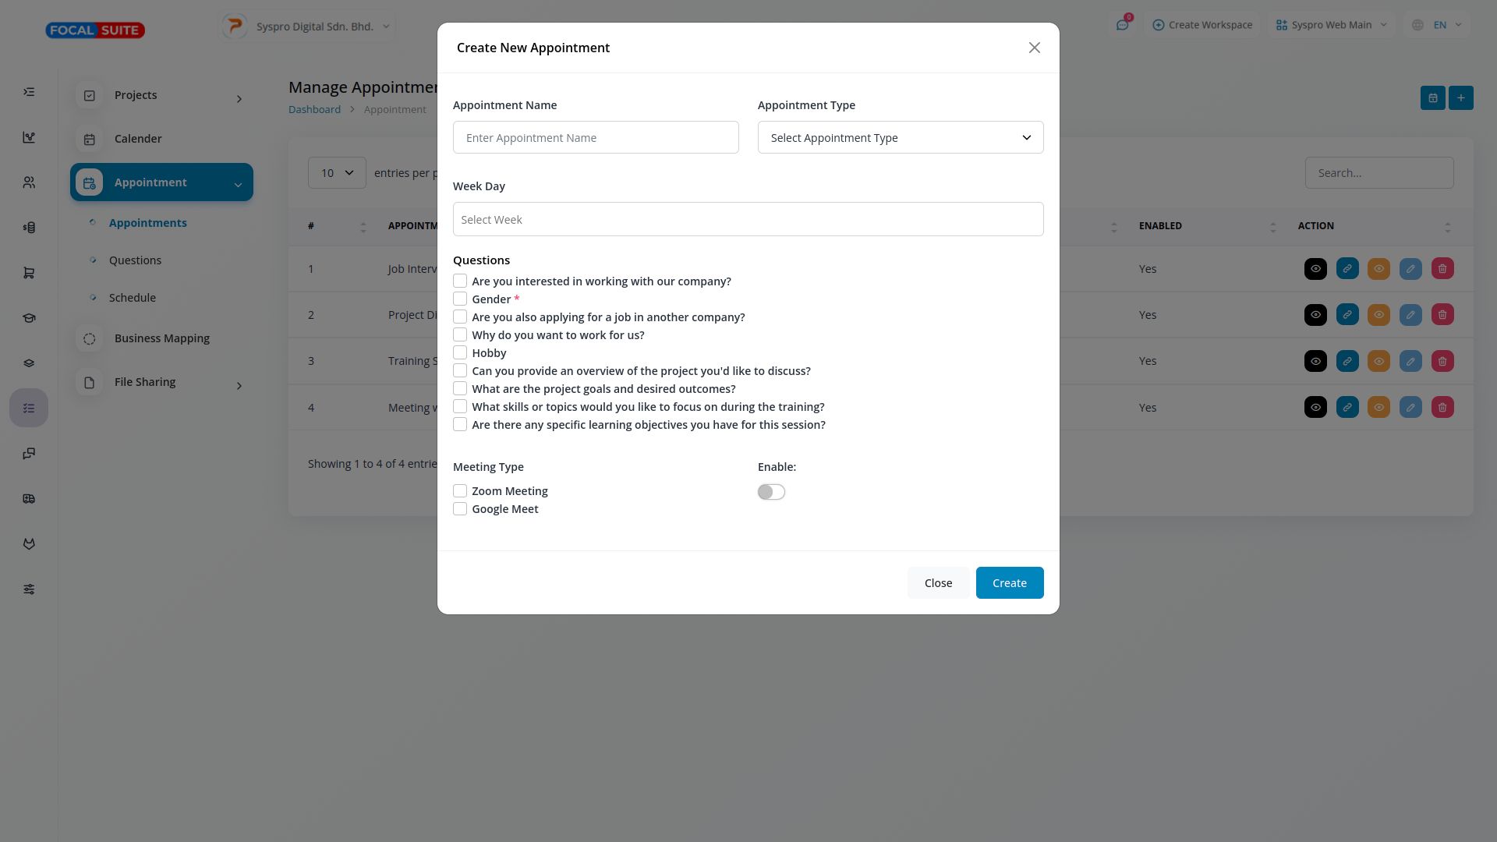Click the Dashboard breadcrumb link
Viewport: 1497px width, 842px height.
pyautogui.click(x=314, y=109)
